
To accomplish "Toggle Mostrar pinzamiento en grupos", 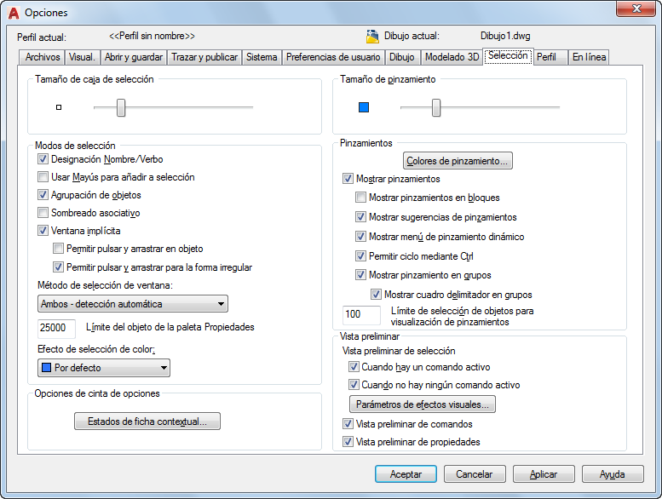I will pyautogui.click(x=360, y=275).
